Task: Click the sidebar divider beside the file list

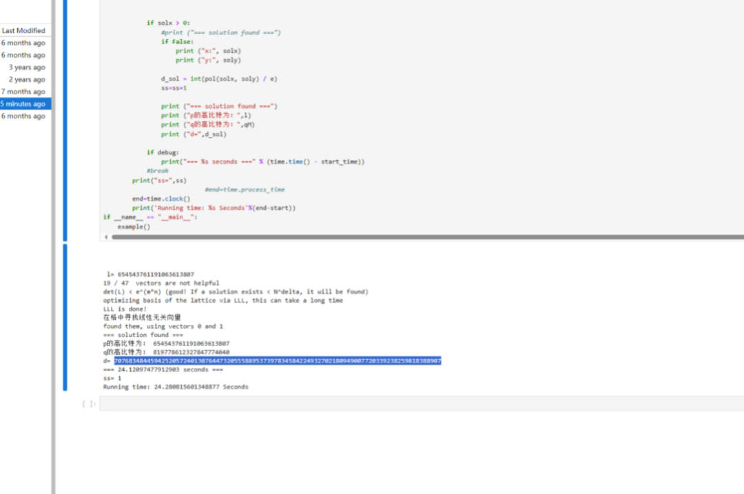Action: (53, 275)
